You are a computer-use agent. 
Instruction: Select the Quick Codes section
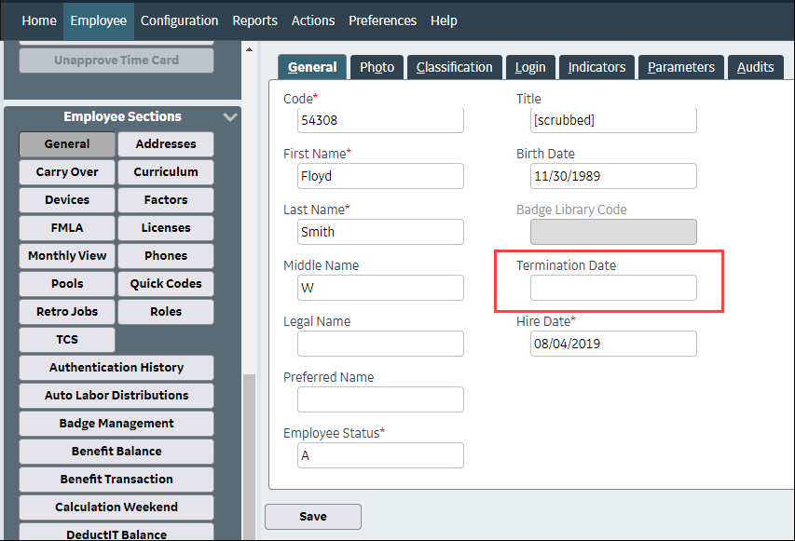165,284
